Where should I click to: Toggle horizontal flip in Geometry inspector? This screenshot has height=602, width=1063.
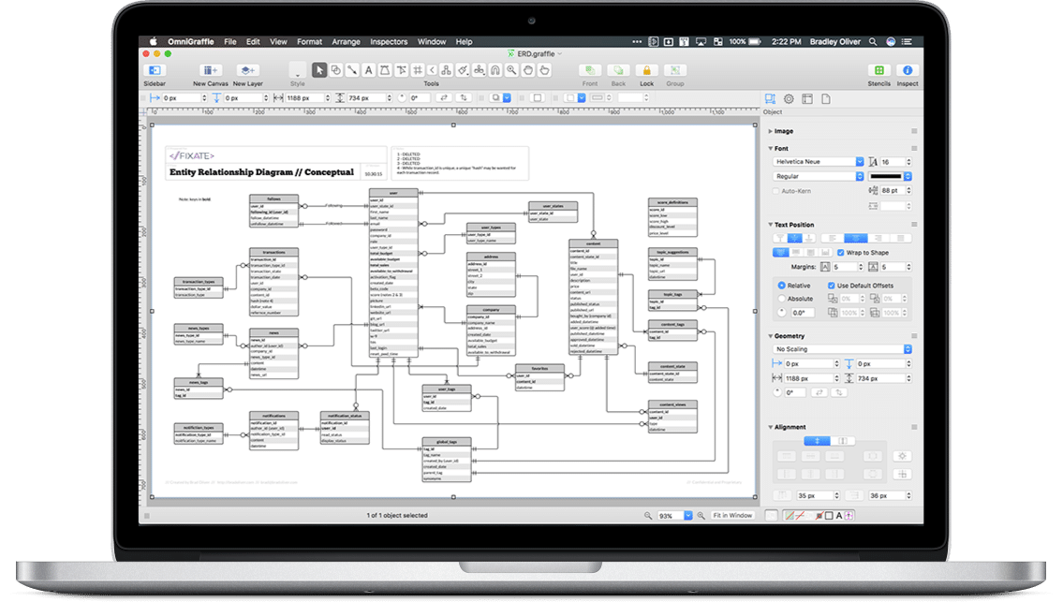[819, 392]
